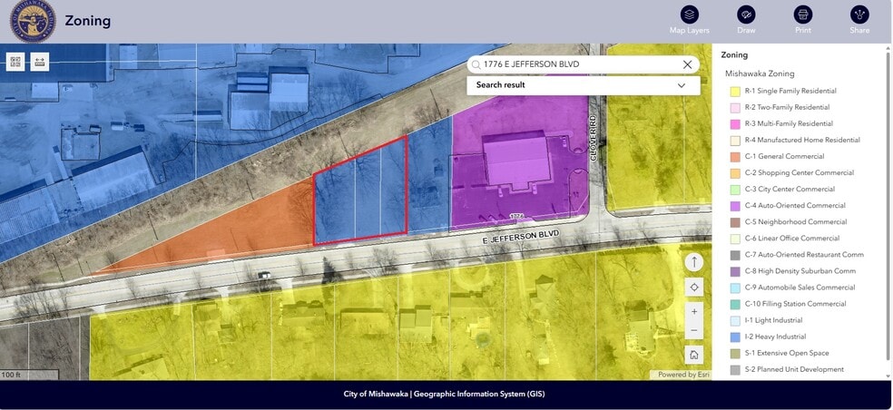Open the basemap gallery grid icon
The width and height of the screenshot is (893, 410).
pos(15,62)
